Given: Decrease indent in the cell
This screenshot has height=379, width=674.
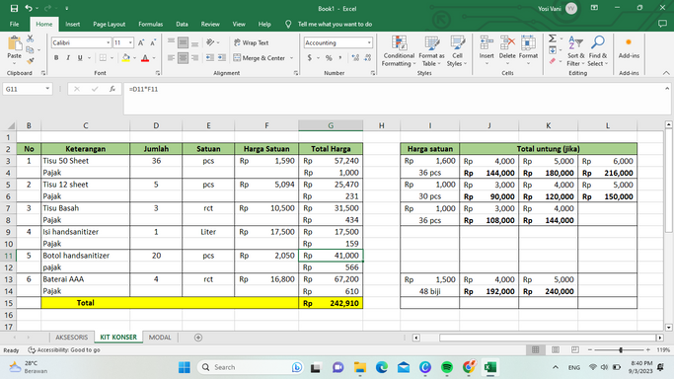Looking at the screenshot, I should [210, 57].
